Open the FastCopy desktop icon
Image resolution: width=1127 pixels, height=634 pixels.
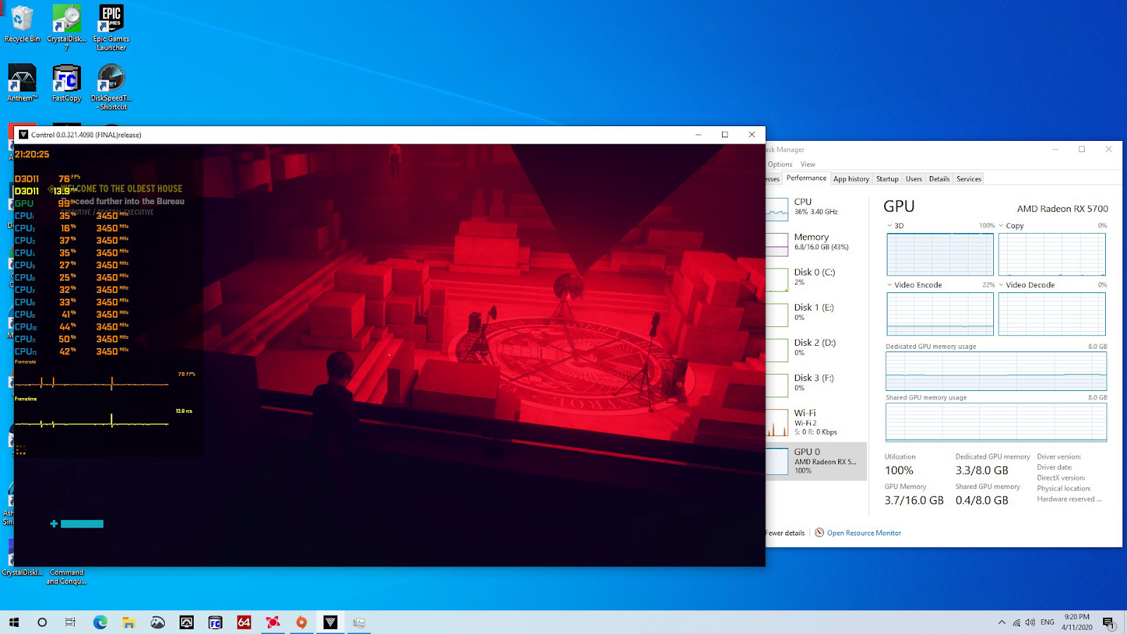pos(67,83)
